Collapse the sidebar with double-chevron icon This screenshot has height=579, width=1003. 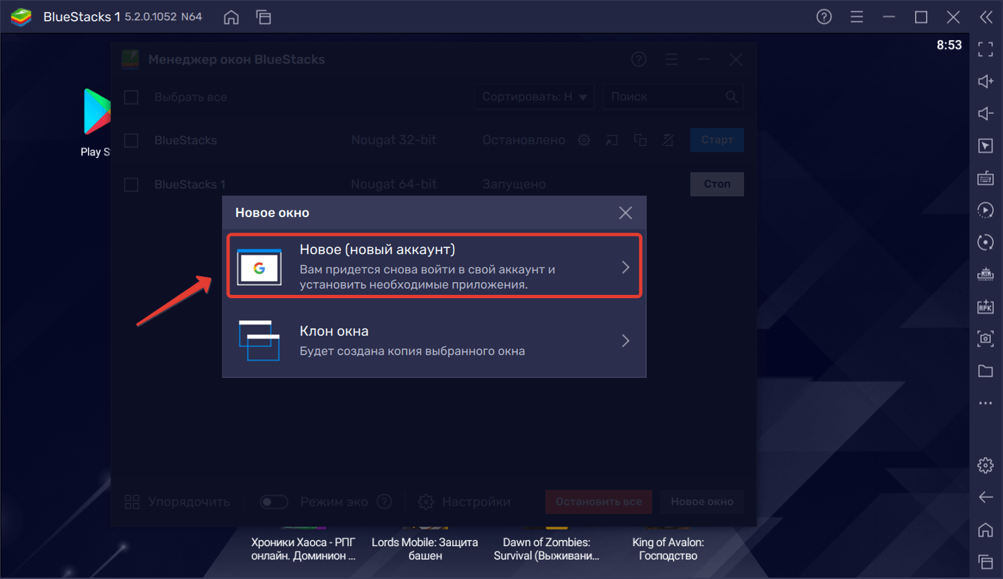tap(986, 17)
